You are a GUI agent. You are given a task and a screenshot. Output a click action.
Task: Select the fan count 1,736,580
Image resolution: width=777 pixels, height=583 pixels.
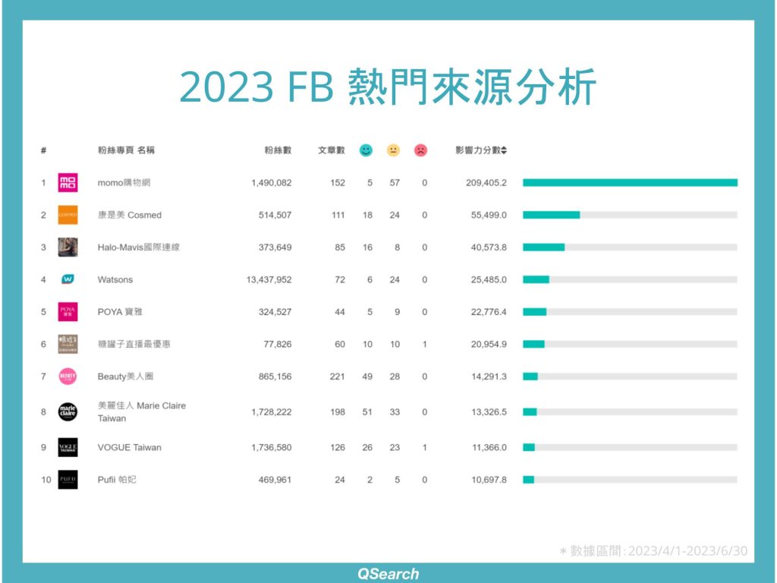pyautogui.click(x=272, y=447)
